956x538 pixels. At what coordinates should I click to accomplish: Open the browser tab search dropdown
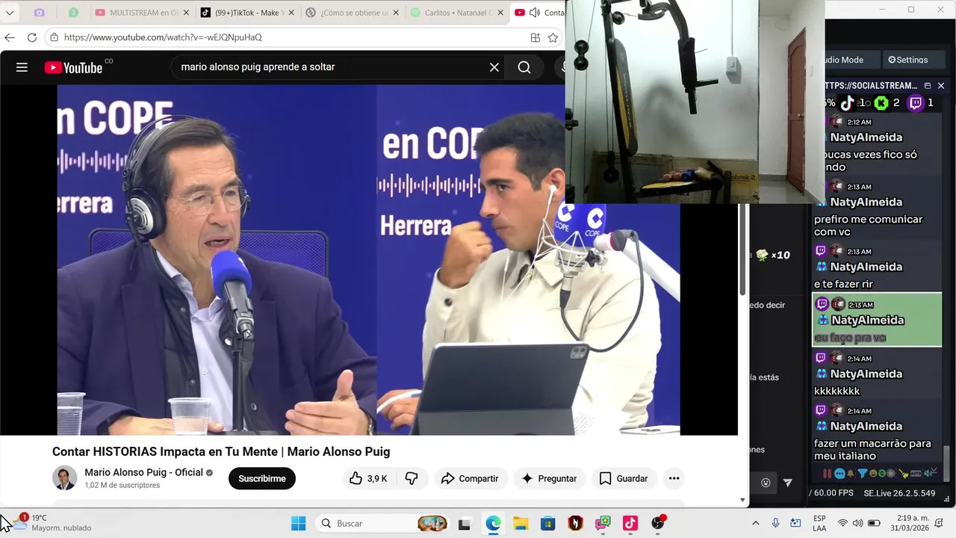[10, 13]
